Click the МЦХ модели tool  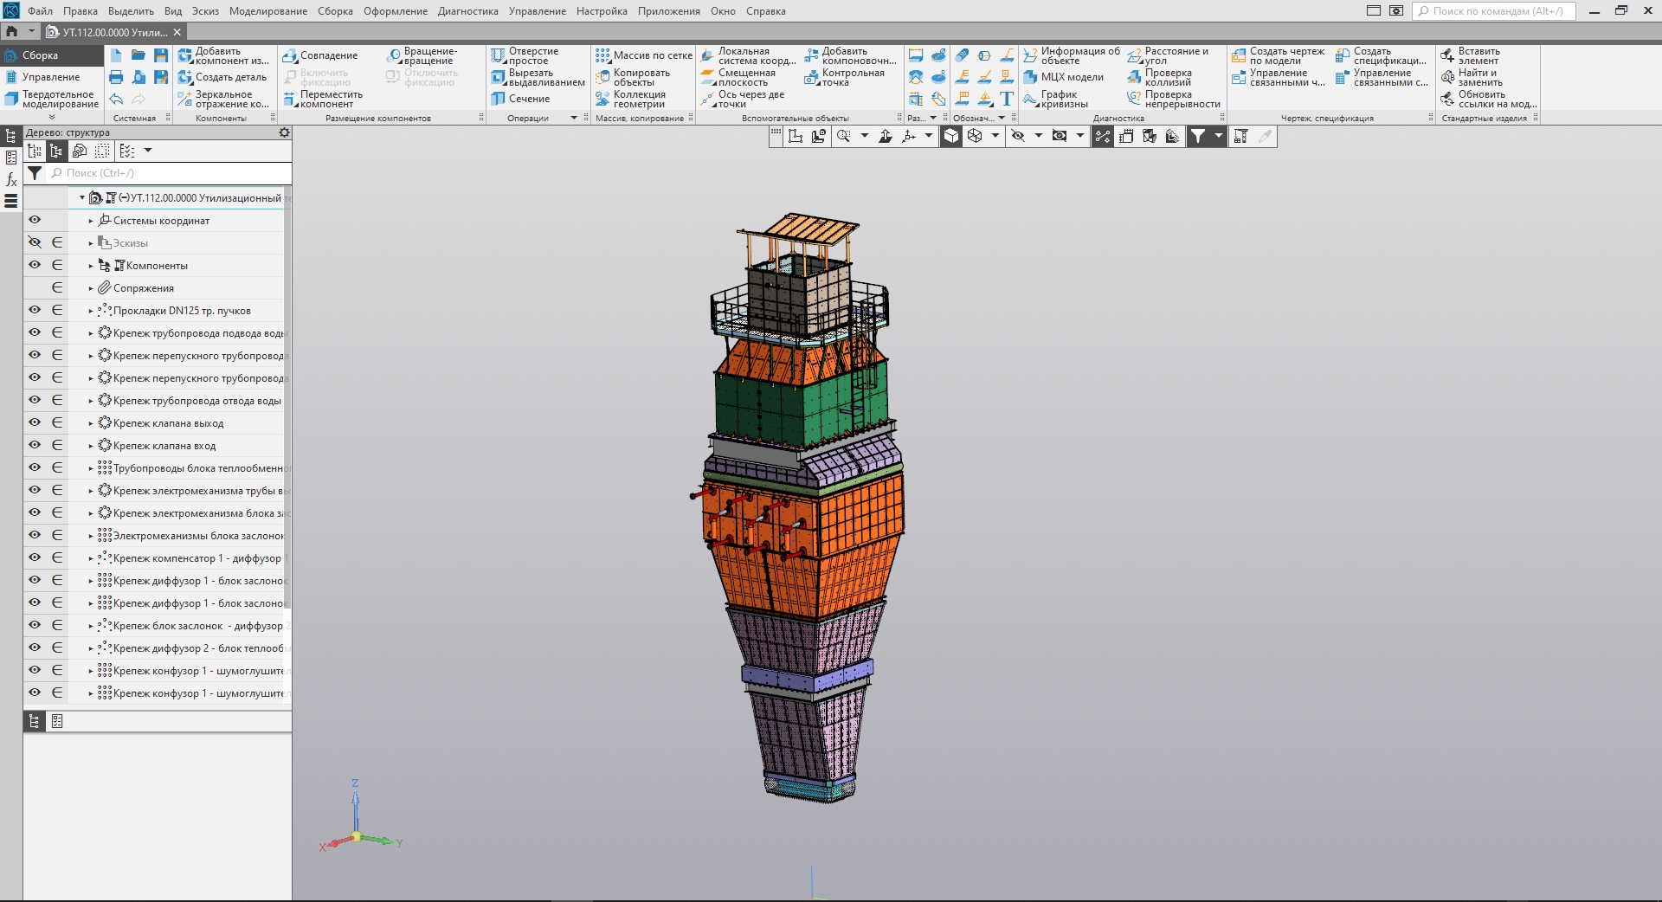pos(1063,77)
